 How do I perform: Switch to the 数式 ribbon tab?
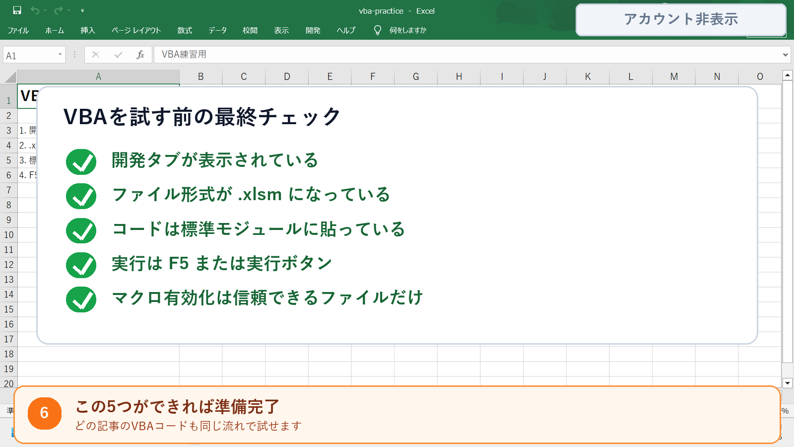185,30
